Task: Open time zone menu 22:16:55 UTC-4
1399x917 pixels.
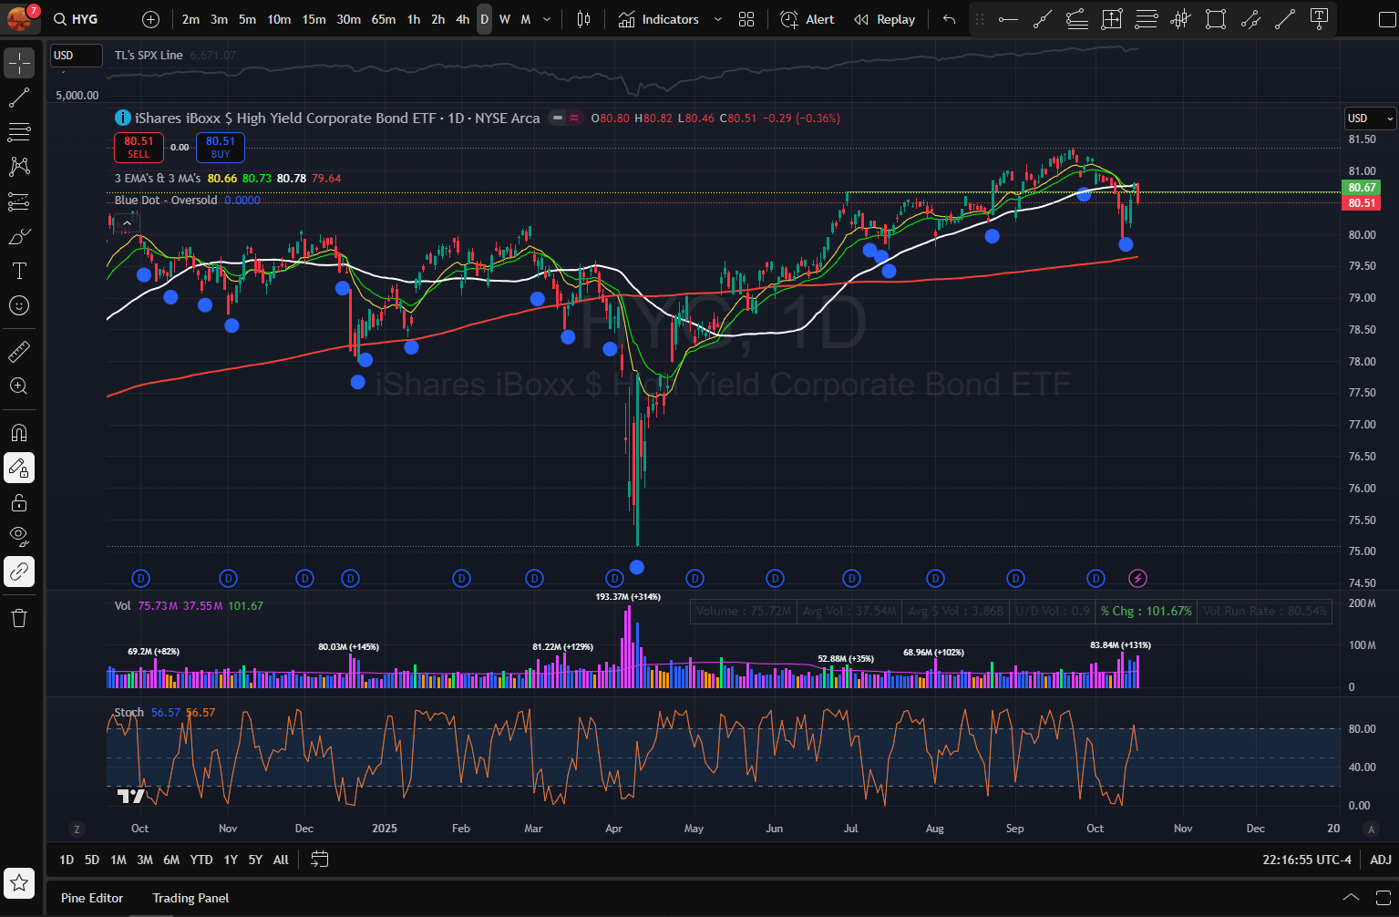Action: 1307,860
